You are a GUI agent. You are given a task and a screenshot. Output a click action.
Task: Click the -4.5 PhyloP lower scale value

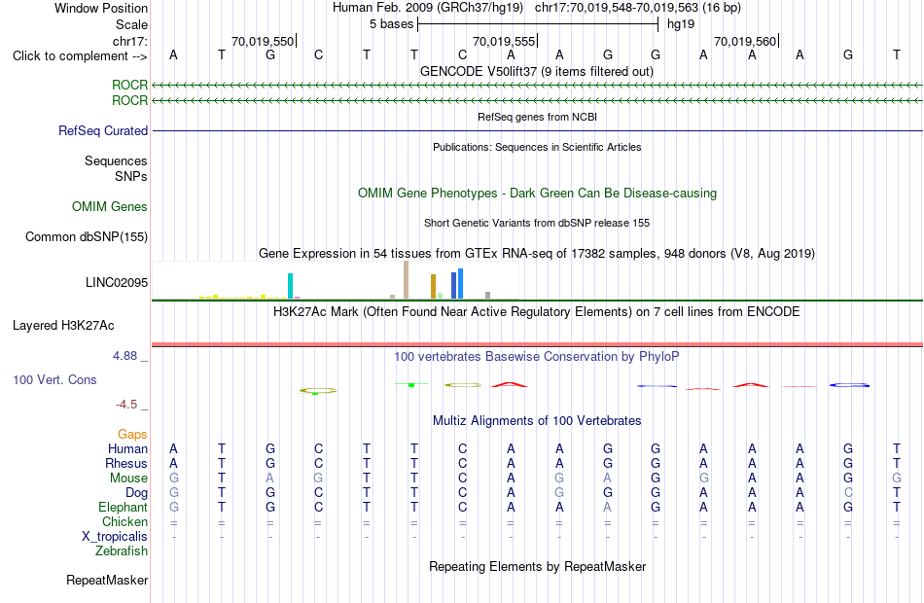126,405
